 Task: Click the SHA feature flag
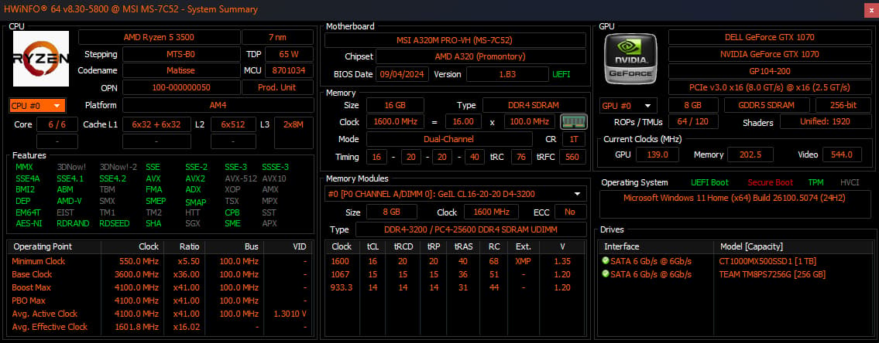[153, 223]
